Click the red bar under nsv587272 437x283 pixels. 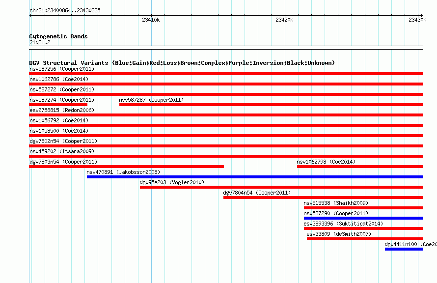(x=226, y=94)
